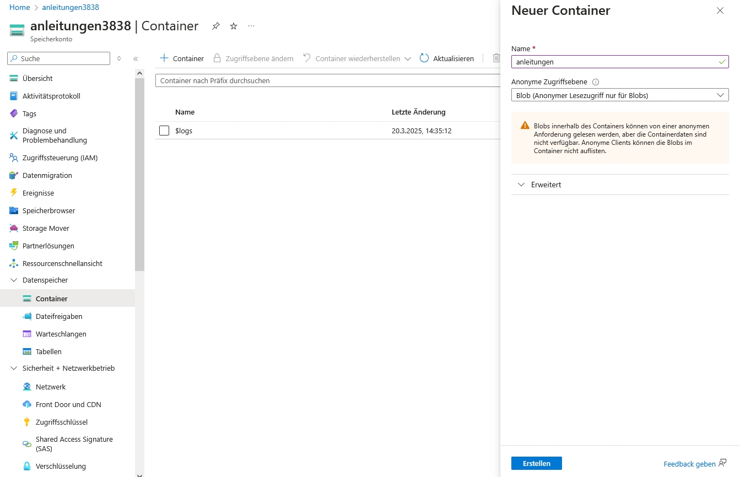
Task: Select the $logs container checkbox
Action: 164,131
